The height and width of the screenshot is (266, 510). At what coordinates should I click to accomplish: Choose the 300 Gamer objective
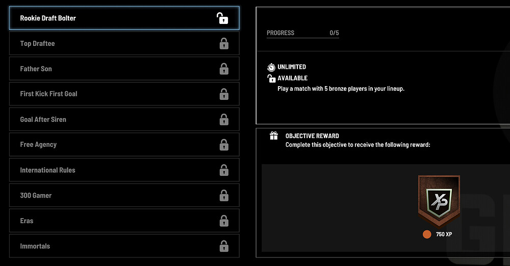(124, 196)
